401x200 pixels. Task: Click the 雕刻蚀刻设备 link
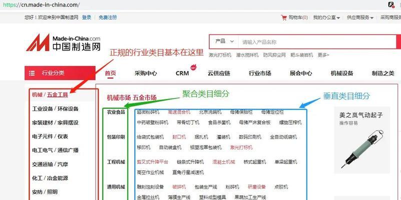click(x=150, y=187)
